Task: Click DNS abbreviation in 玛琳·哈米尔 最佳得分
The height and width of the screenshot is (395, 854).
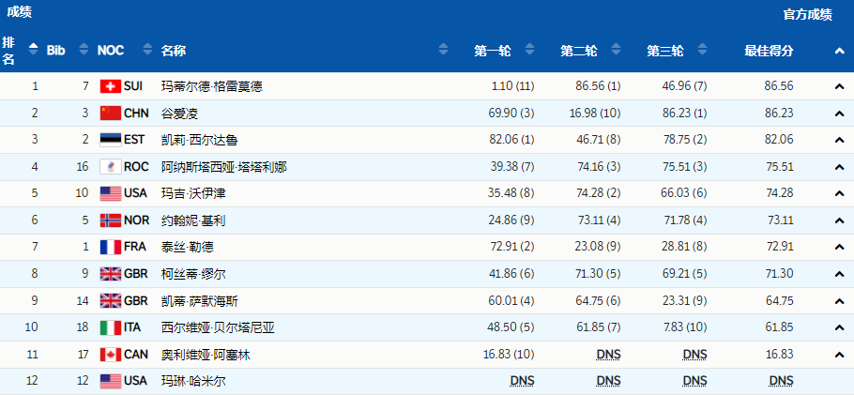Action: [781, 381]
